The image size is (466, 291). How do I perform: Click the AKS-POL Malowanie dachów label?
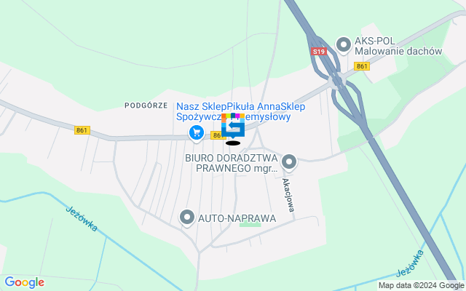[x=398, y=46]
